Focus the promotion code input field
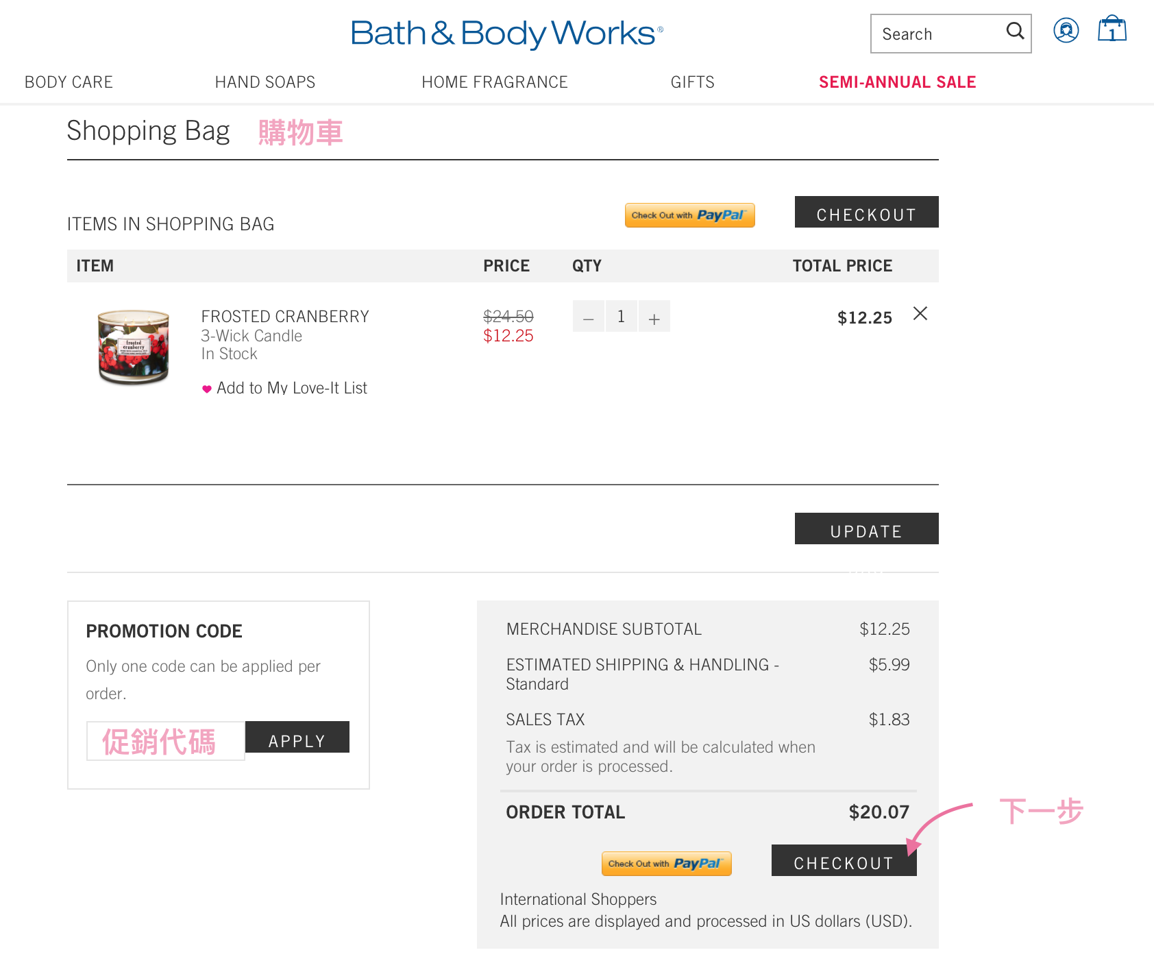 click(x=165, y=741)
